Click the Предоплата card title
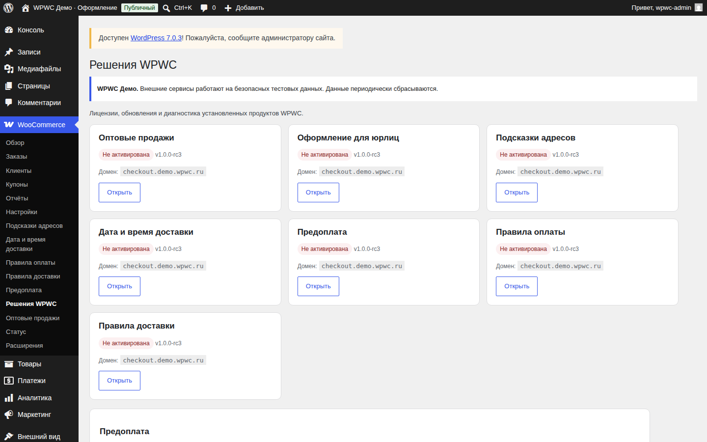Screen dimensions: 707x442 pyautogui.click(x=322, y=232)
